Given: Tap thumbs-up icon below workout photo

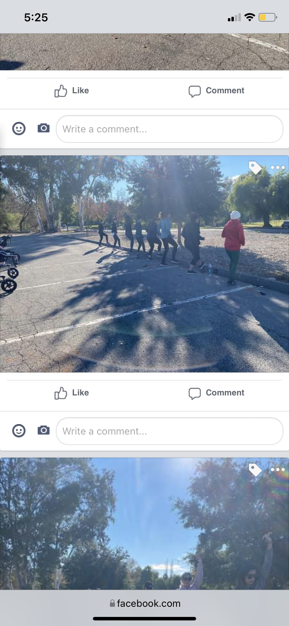Looking at the screenshot, I should (x=61, y=393).
